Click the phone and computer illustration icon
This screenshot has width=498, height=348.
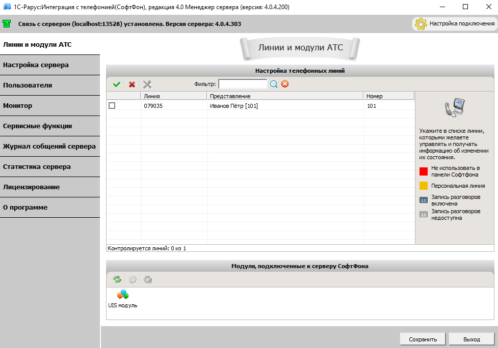455,108
